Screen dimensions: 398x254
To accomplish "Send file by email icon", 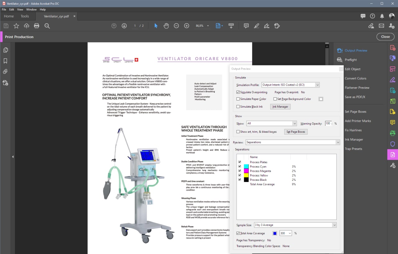I will [x=381, y=26].
